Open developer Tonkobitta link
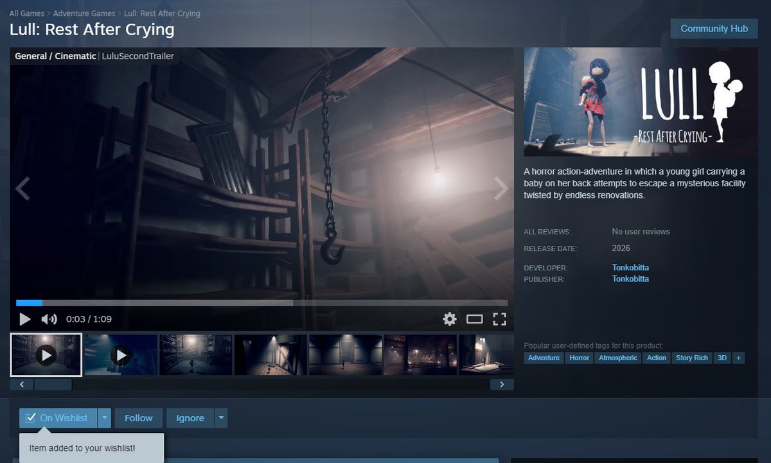Screen dimensions: 771x463 coord(630,267)
